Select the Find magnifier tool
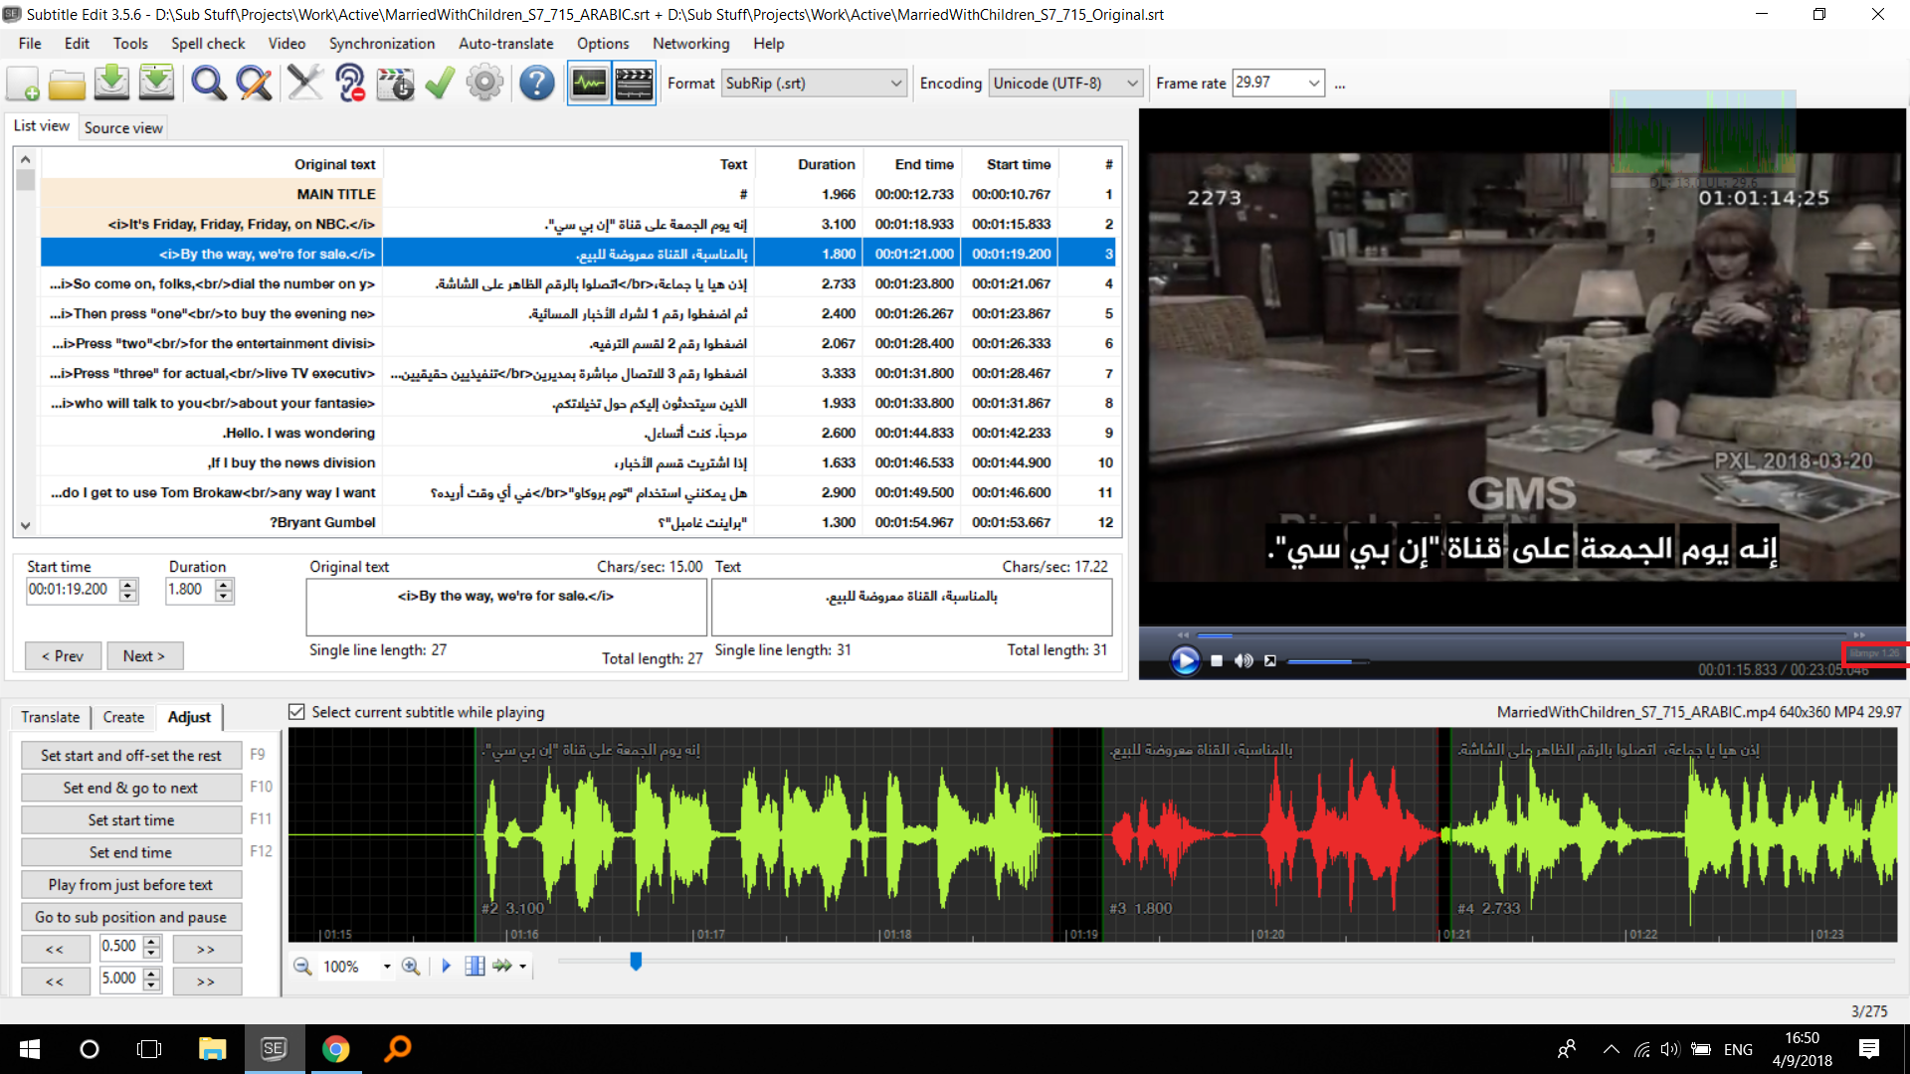Viewport: 1910px width, 1074px height. 208,84
